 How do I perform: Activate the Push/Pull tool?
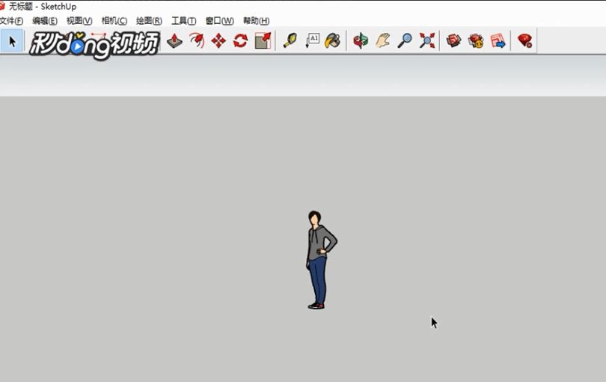click(174, 40)
